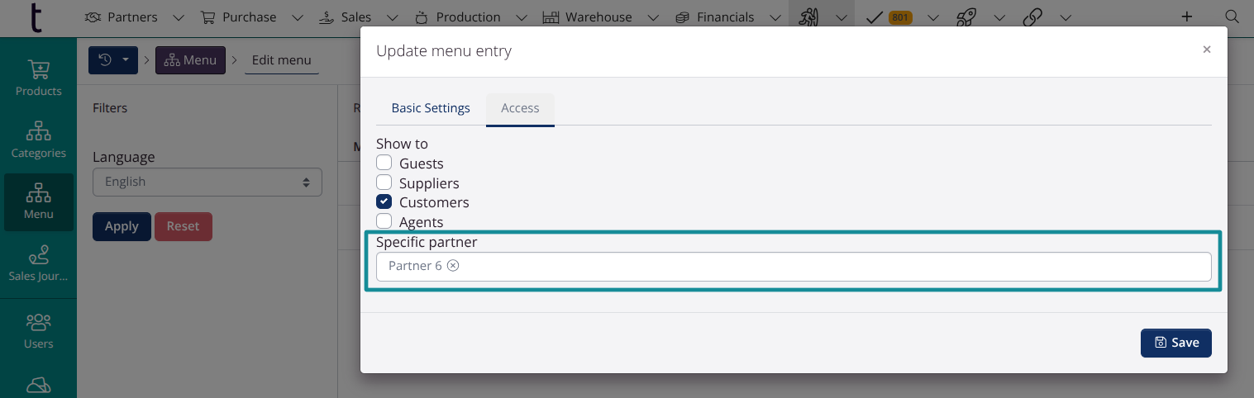Screen dimensions: 1254x398
Task: Open Sales Journey sidebar item
Action: (x=38, y=263)
